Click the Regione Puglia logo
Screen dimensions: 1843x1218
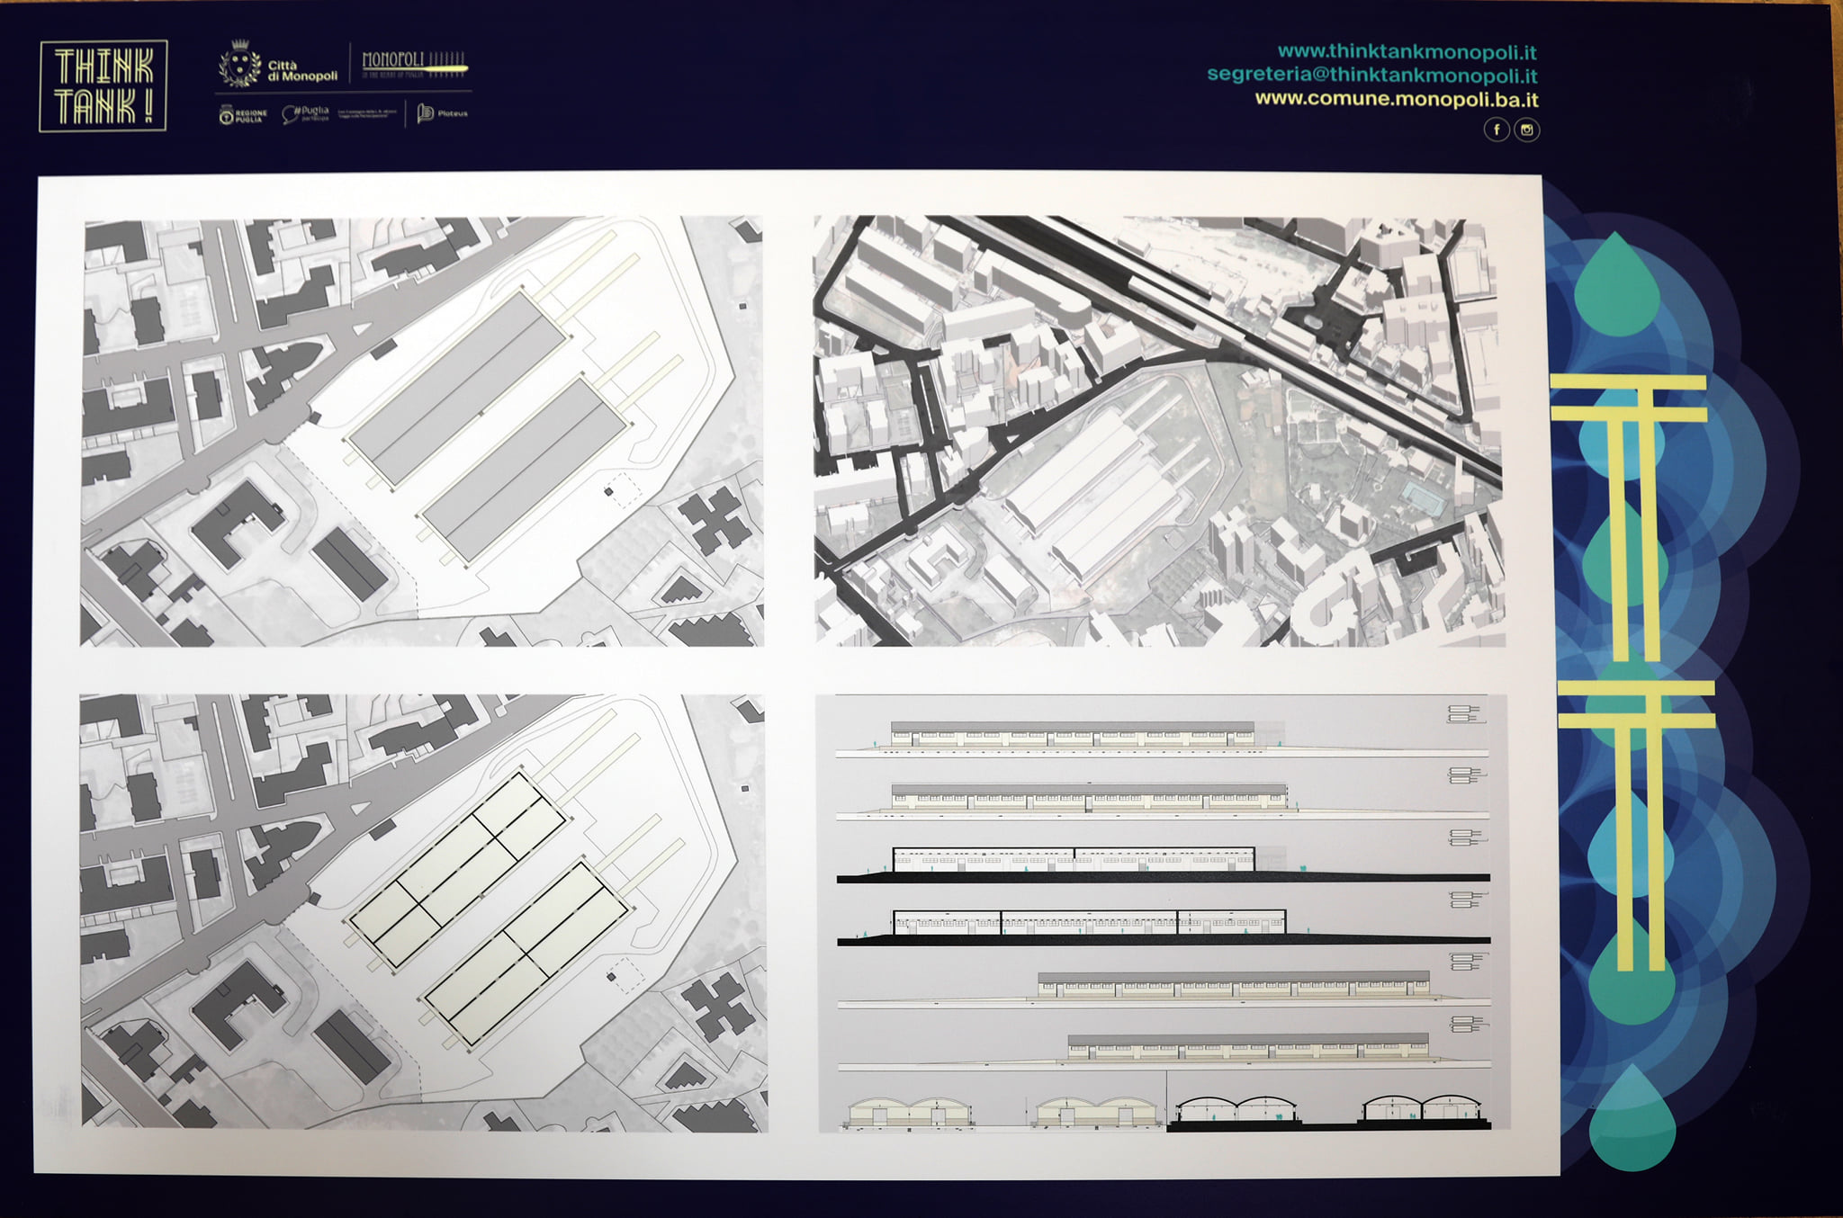tap(243, 115)
